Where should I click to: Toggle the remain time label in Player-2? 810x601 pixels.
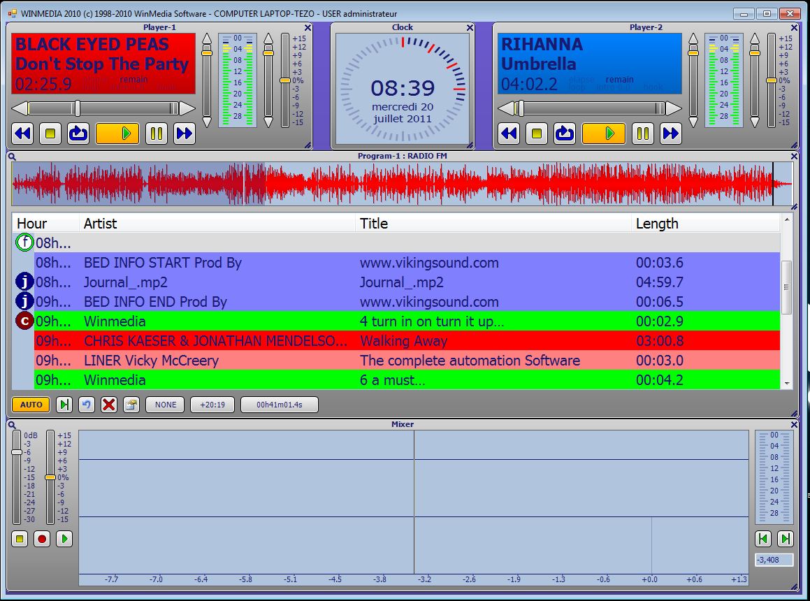click(619, 80)
